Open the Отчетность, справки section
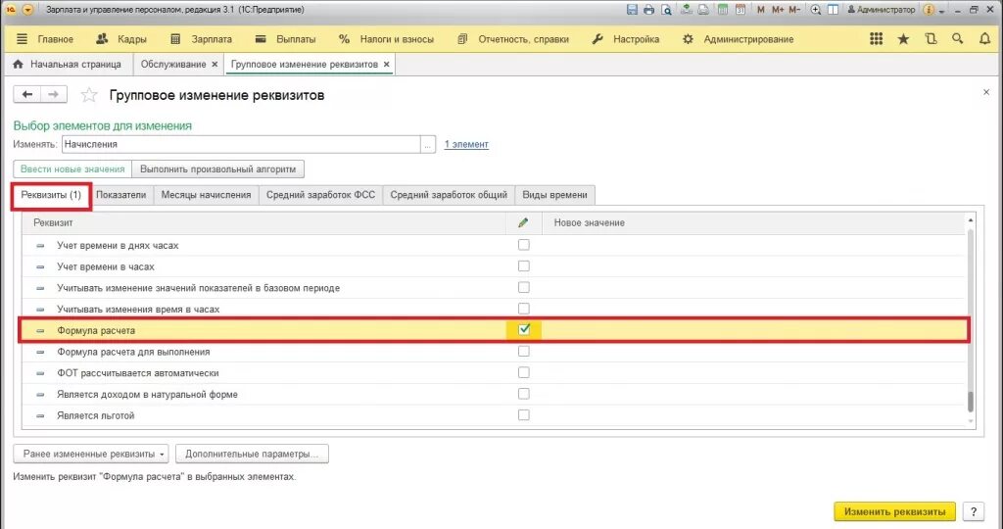The image size is (1003, 529). [513, 39]
